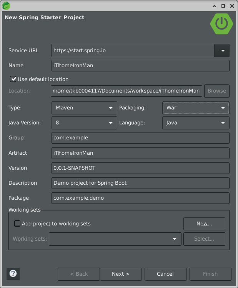Open help via question mark icon
This screenshot has width=238, height=288.
pos(13,274)
